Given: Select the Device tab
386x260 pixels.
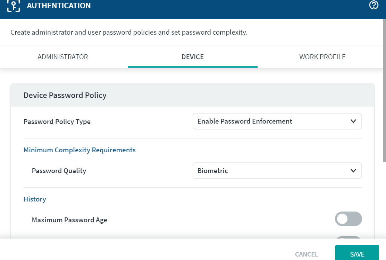Looking at the screenshot, I should coord(193,57).
